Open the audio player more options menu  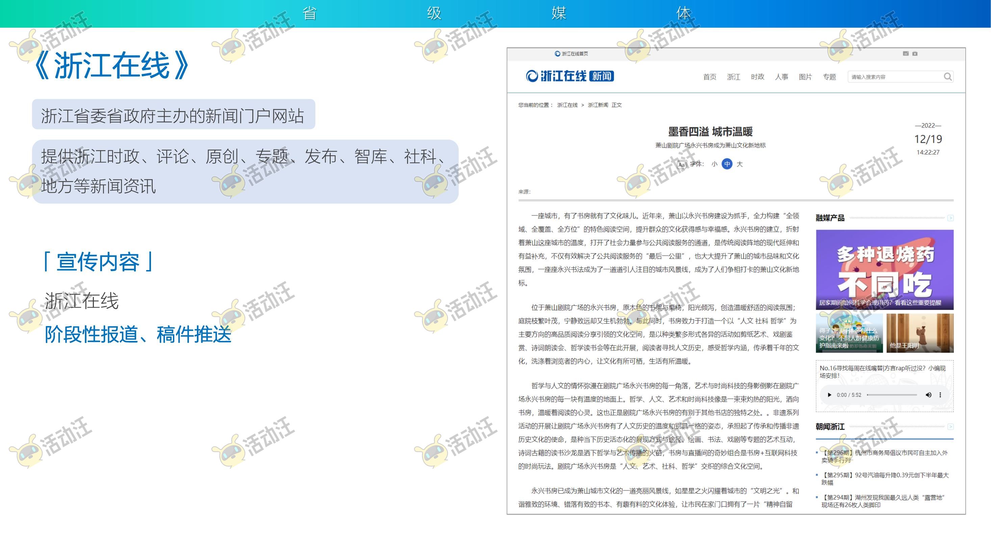(x=940, y=395)
